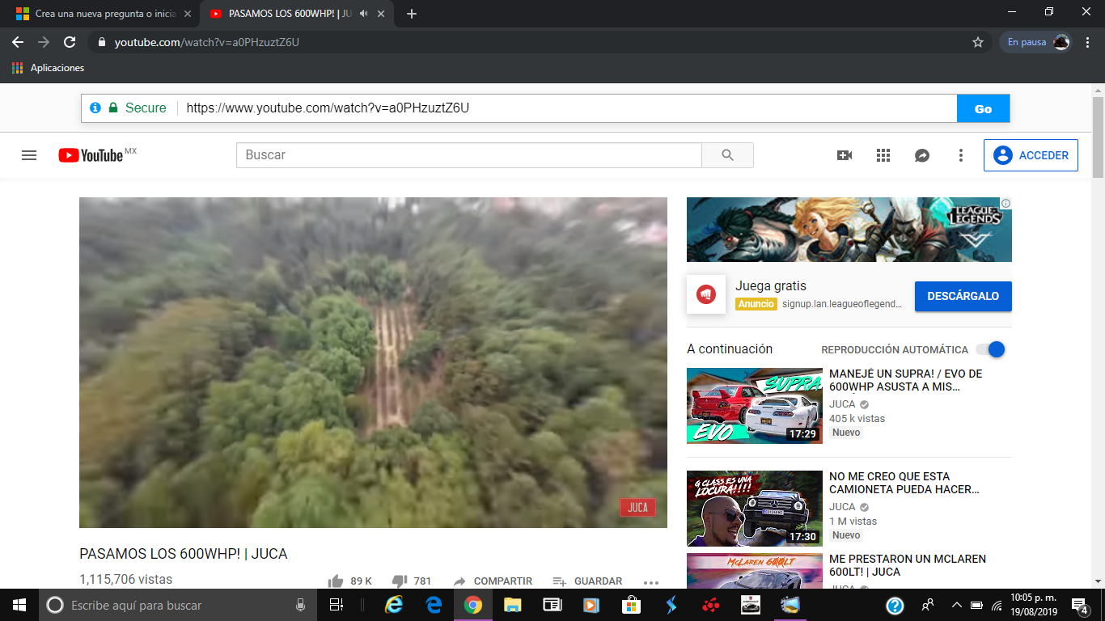1105x621 pixels.
Task: Click GUARDAR to save the video
Action: coord(587,581)
